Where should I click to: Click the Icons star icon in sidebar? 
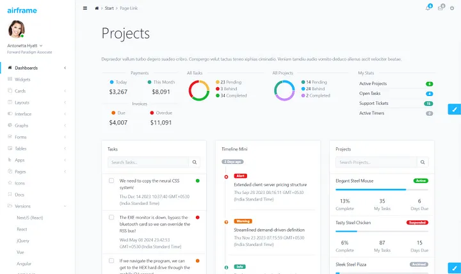(x=10, y=183)
